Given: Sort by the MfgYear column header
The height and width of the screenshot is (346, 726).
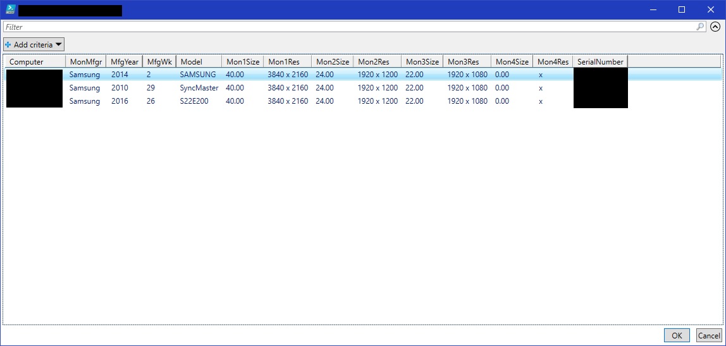Looking at the screenshot, I should (x=124, y=61).
